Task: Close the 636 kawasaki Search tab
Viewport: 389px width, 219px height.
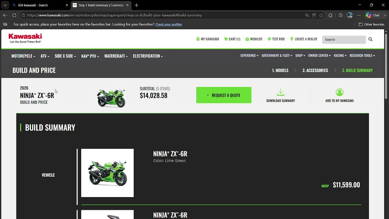Action: (67, 5)
